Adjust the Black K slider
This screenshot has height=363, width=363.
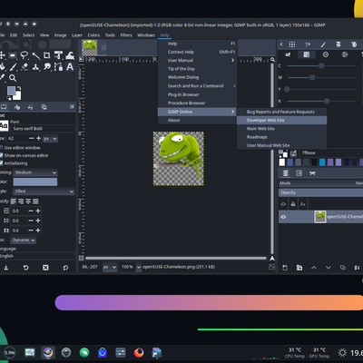[321, 101]
